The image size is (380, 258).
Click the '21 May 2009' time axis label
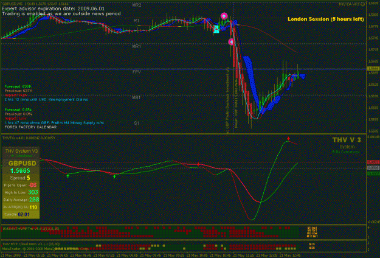click(x=11, y=256)
